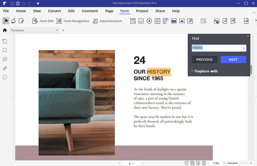Screen dimensions: 257x166
Task: Click the export form data icon
Action: pos(233,21)
